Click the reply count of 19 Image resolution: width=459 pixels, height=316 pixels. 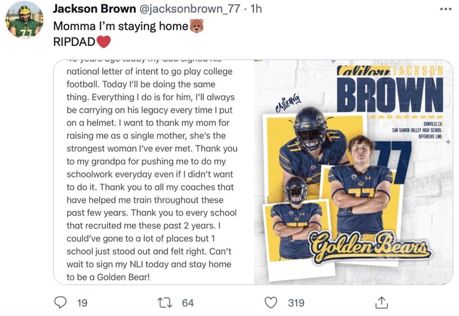82,303
